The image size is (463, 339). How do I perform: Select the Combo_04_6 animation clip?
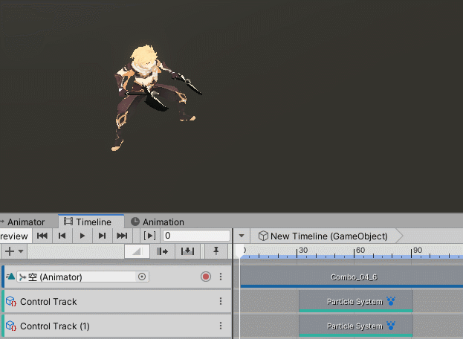(x=352, y=277)
